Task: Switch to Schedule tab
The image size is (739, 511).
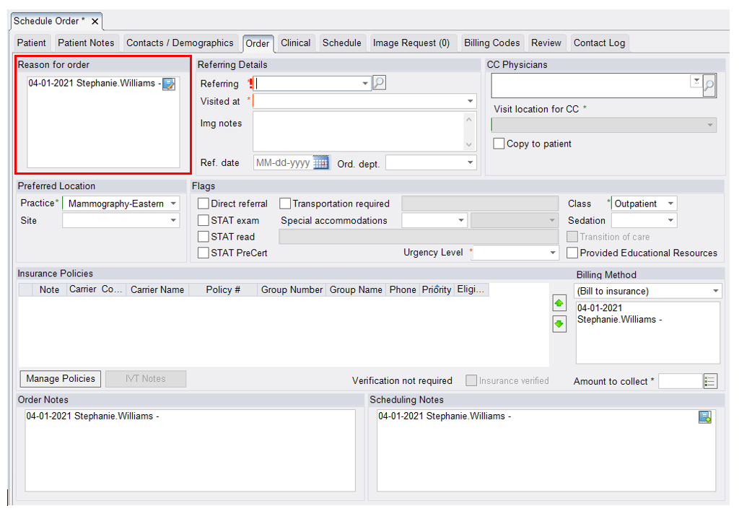Action: click(x=341, y=43)
